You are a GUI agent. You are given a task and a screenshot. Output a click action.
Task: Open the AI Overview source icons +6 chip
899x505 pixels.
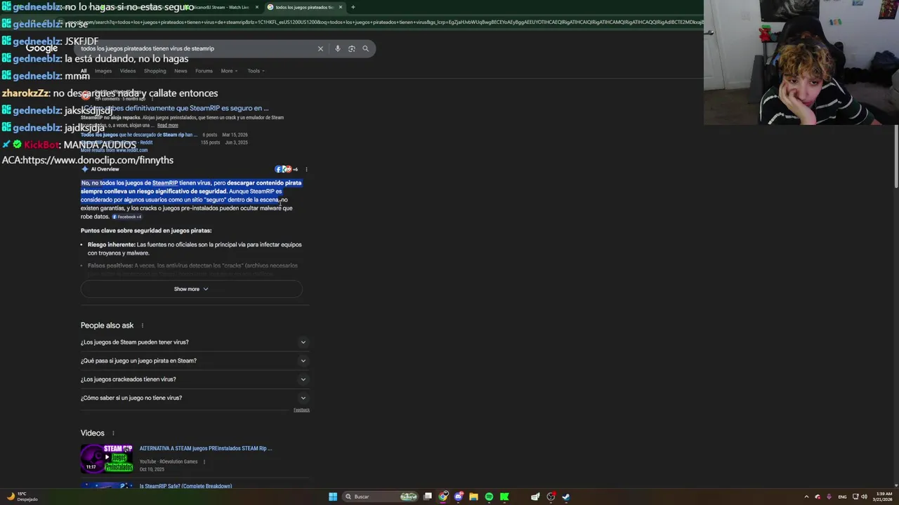(x=287, y=169)
